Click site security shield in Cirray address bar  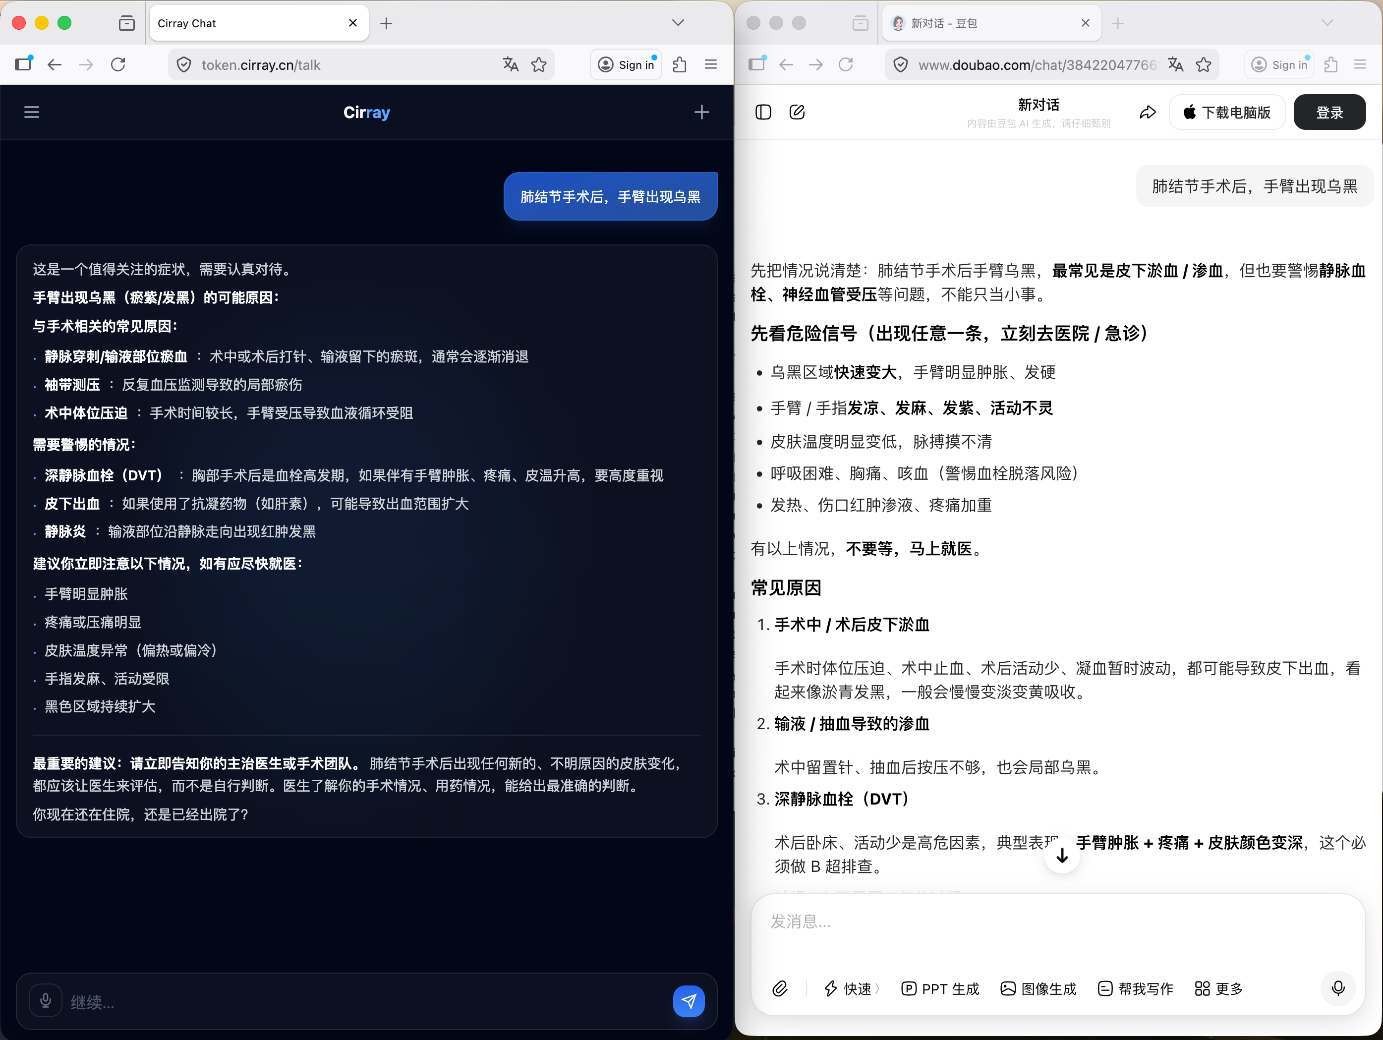coord(184,64)
